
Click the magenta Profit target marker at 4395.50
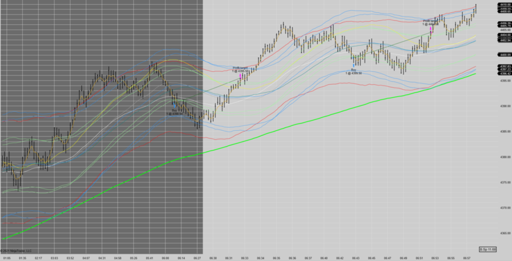coord(240,75)
